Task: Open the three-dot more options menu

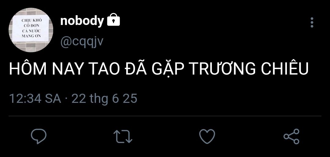Action: 312,23
